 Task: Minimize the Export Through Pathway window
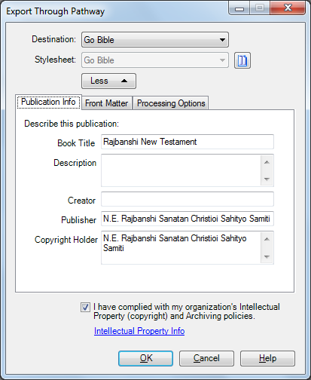point(239,8)
